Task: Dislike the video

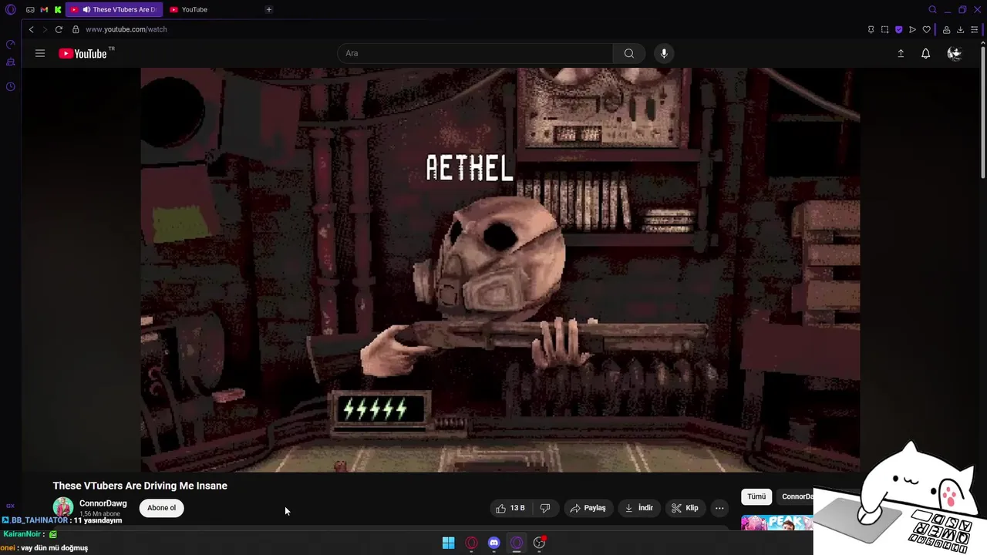Action: click(545, 508)
